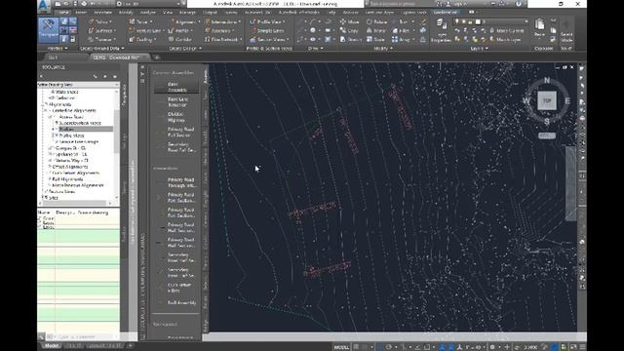Image resolution: width=624 pixels, height=351 pixels.
Task: Open the Active Drawing View dropdown
Action: point(78,85)
